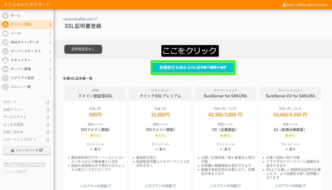Click 登録設定を始めるSSL証明書の種類を選択 button
Screen dimensions: 332x190
tap(193, 67)
